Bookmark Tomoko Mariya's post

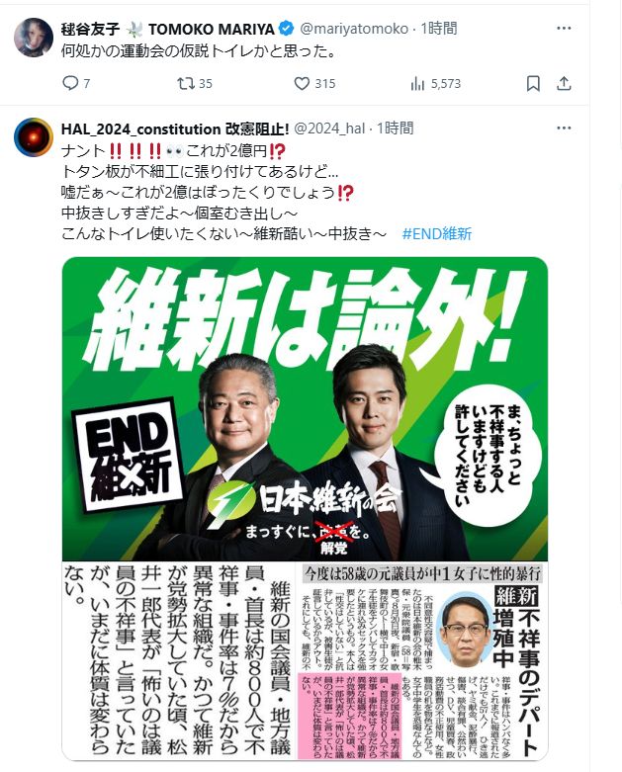click(x=533, y=84)
